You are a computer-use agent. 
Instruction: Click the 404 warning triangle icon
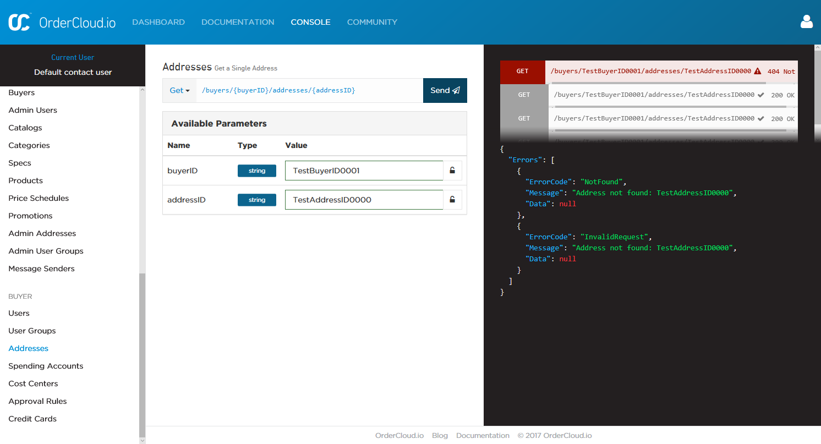[758, 72]
